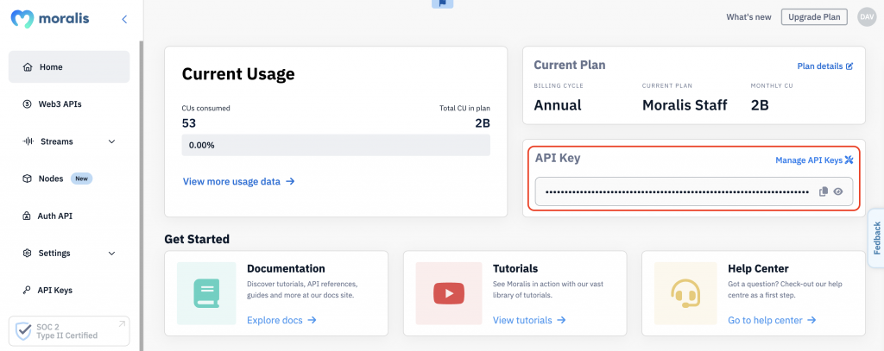
Task: Collapse the sidebar using the left chevron
Action: coord(124,19)
